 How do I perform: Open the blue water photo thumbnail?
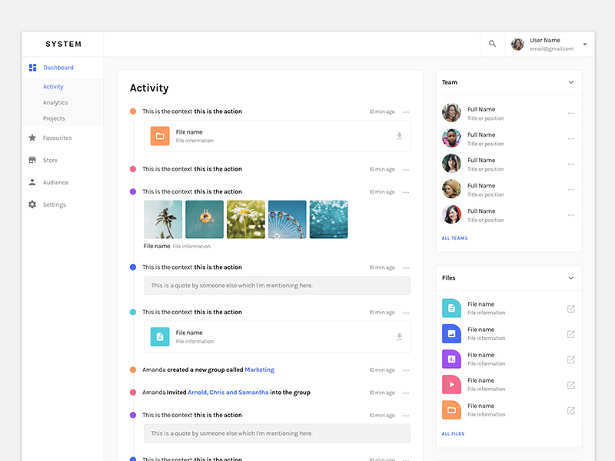click(x=329, y=220)
